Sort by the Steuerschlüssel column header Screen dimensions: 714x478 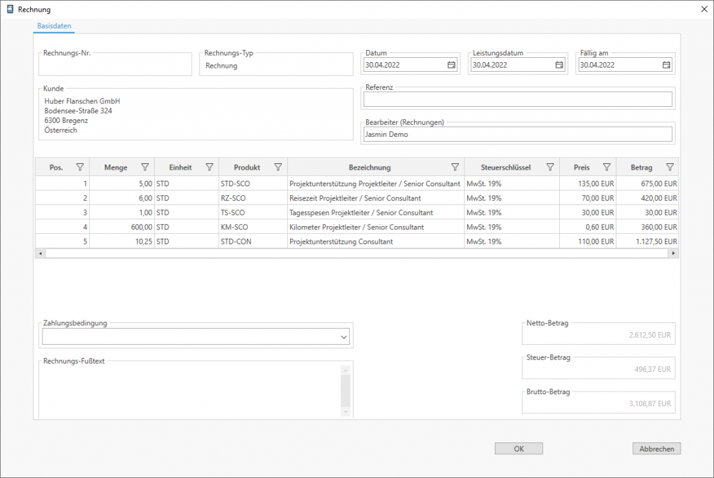click(506, 167)
